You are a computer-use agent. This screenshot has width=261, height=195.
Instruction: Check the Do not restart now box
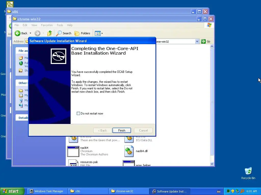tap(78, 113)
